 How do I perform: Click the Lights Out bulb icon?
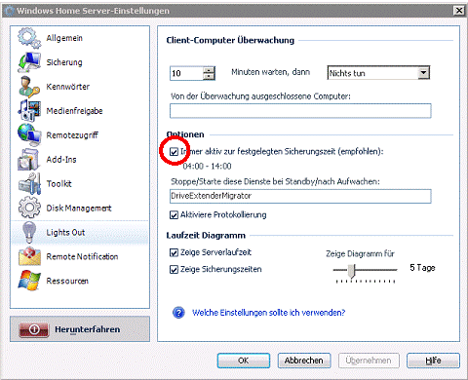point(29,232)
